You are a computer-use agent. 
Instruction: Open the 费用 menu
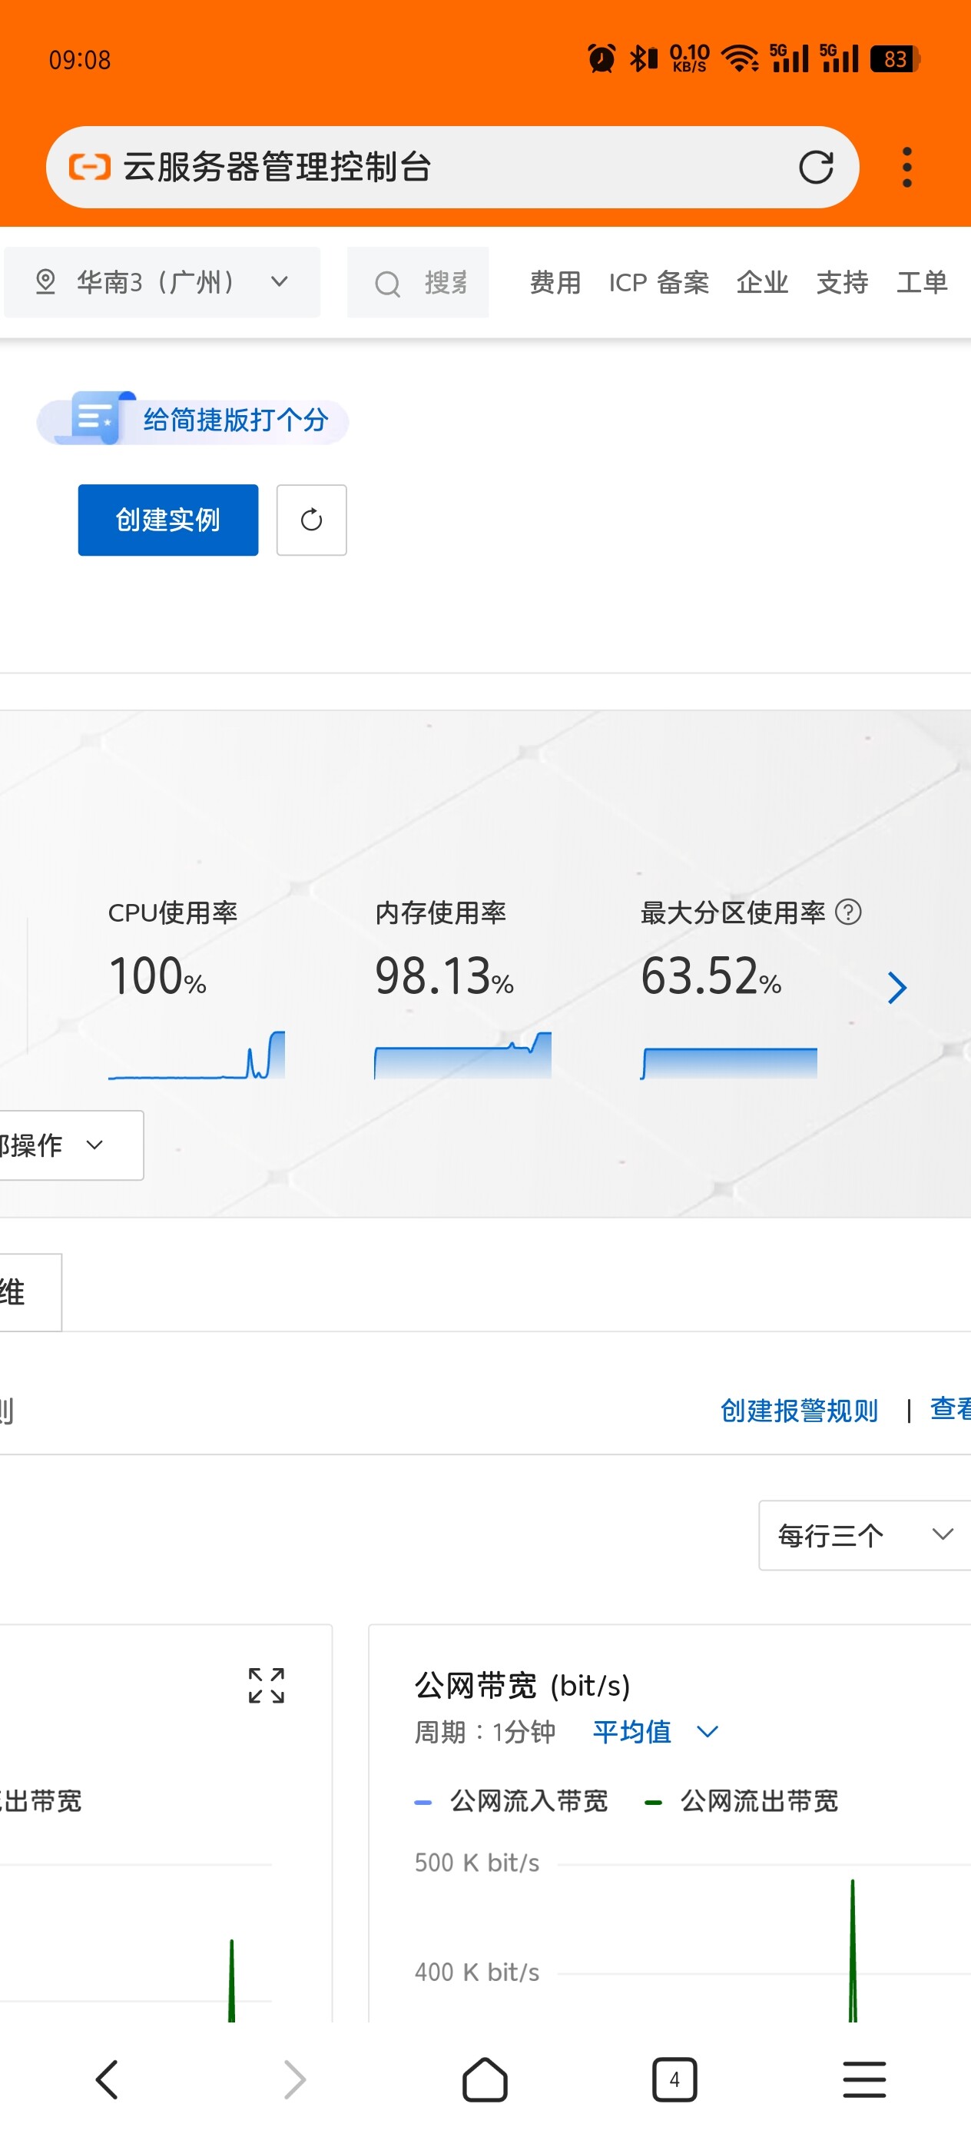coord(555,283)
